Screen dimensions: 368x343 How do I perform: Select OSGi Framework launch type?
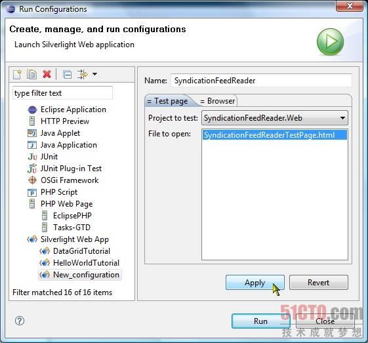pyautogui.click(x=70, y=180)
